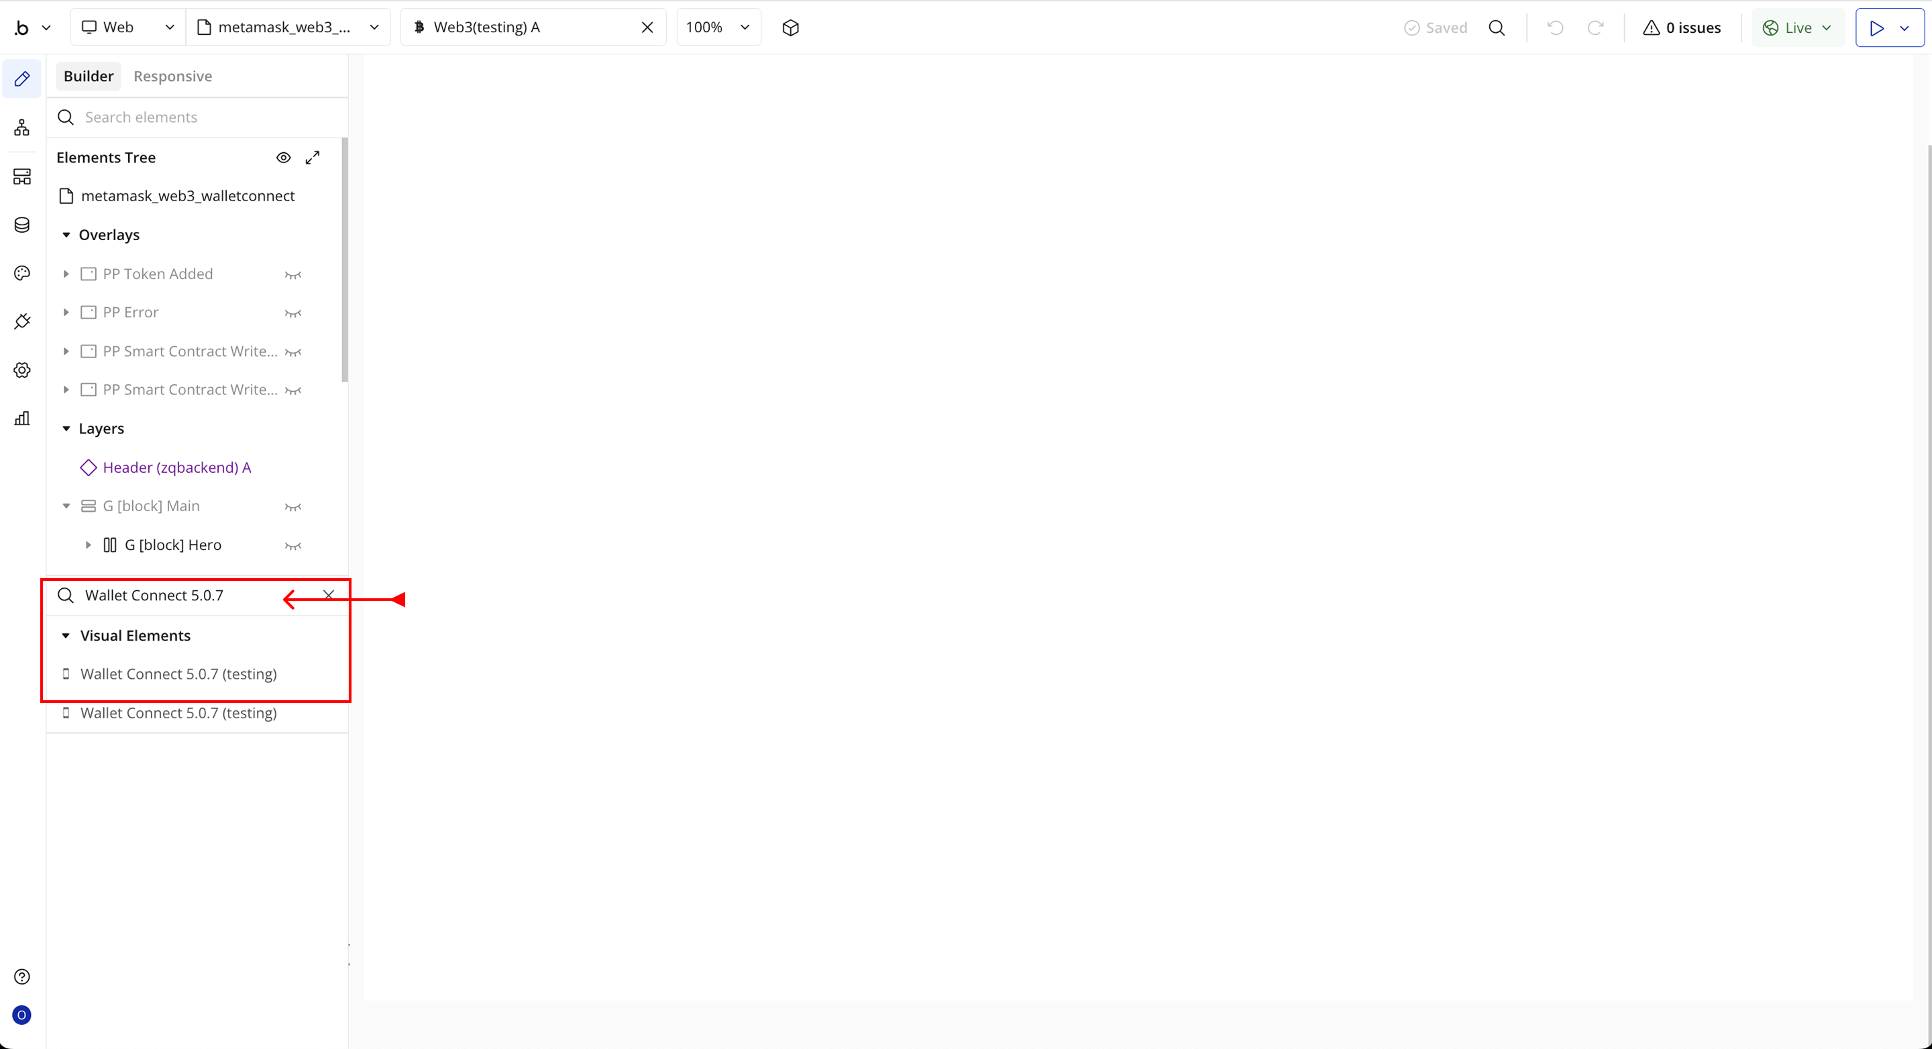The height and width of the screenshot is (1049, 1932).
Task: Select Header (zqbackend) A reusable element
Action: click(x=176, y=467)
